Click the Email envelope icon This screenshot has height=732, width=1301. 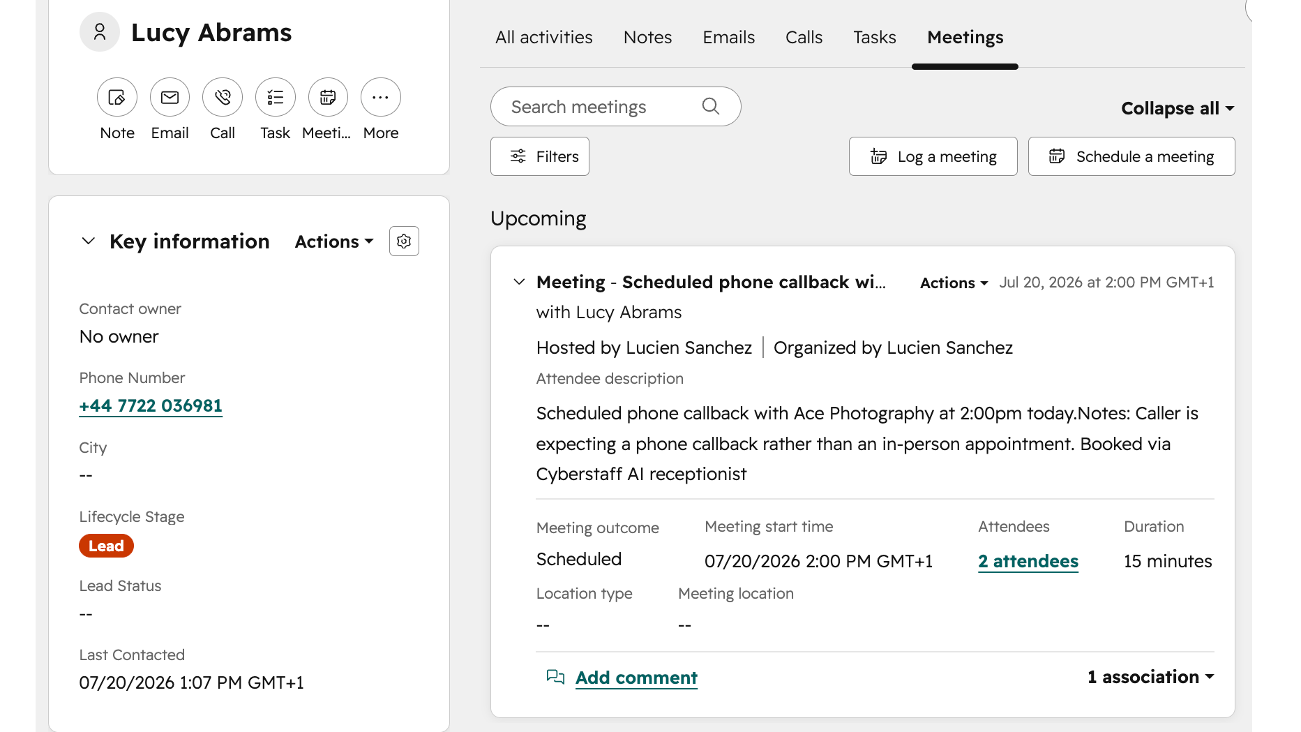[170, 97]
